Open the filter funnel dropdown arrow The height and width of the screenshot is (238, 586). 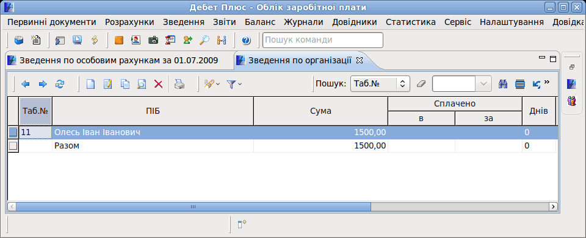tap(240, 84)
